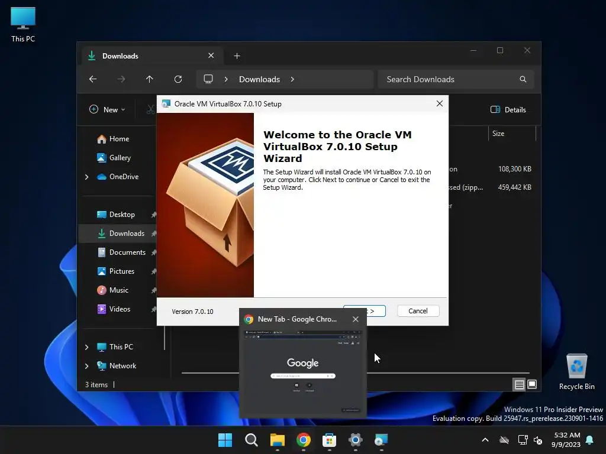Screen dimensions: 606x454
Task: Open Documents in the navigation pane
Action: click(127, 252)
